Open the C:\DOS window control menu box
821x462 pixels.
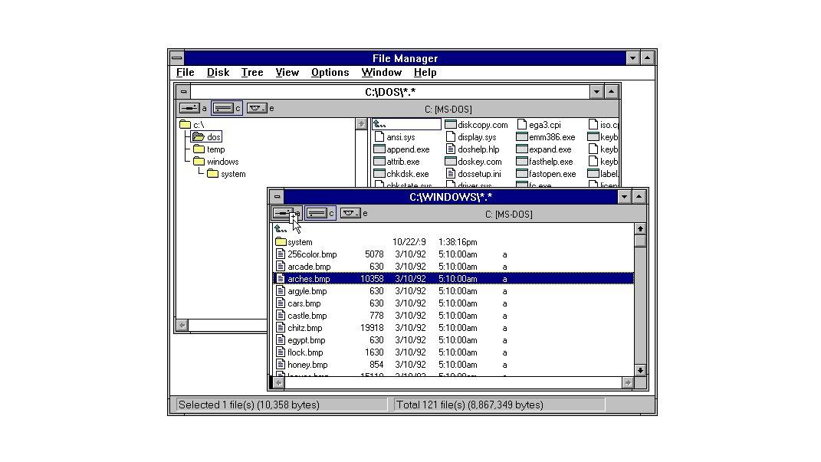(183, 92)
